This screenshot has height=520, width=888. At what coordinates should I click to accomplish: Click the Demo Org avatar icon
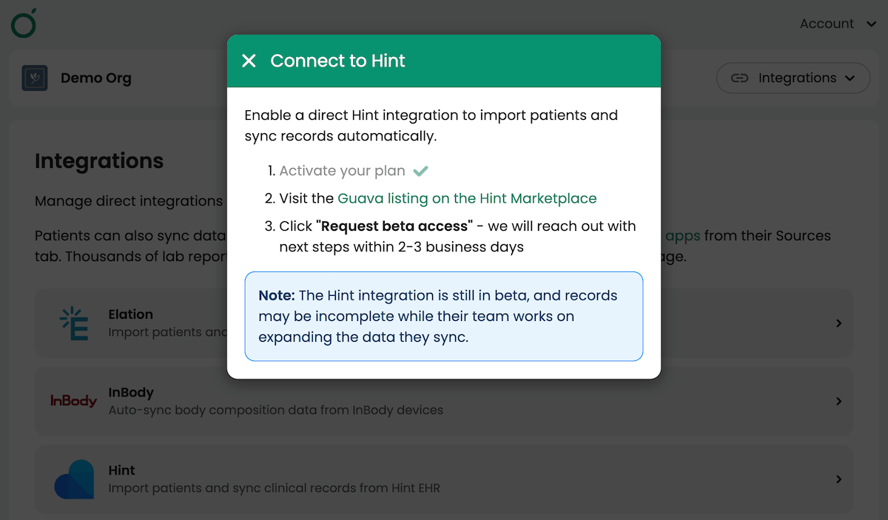tap(35, 78)
